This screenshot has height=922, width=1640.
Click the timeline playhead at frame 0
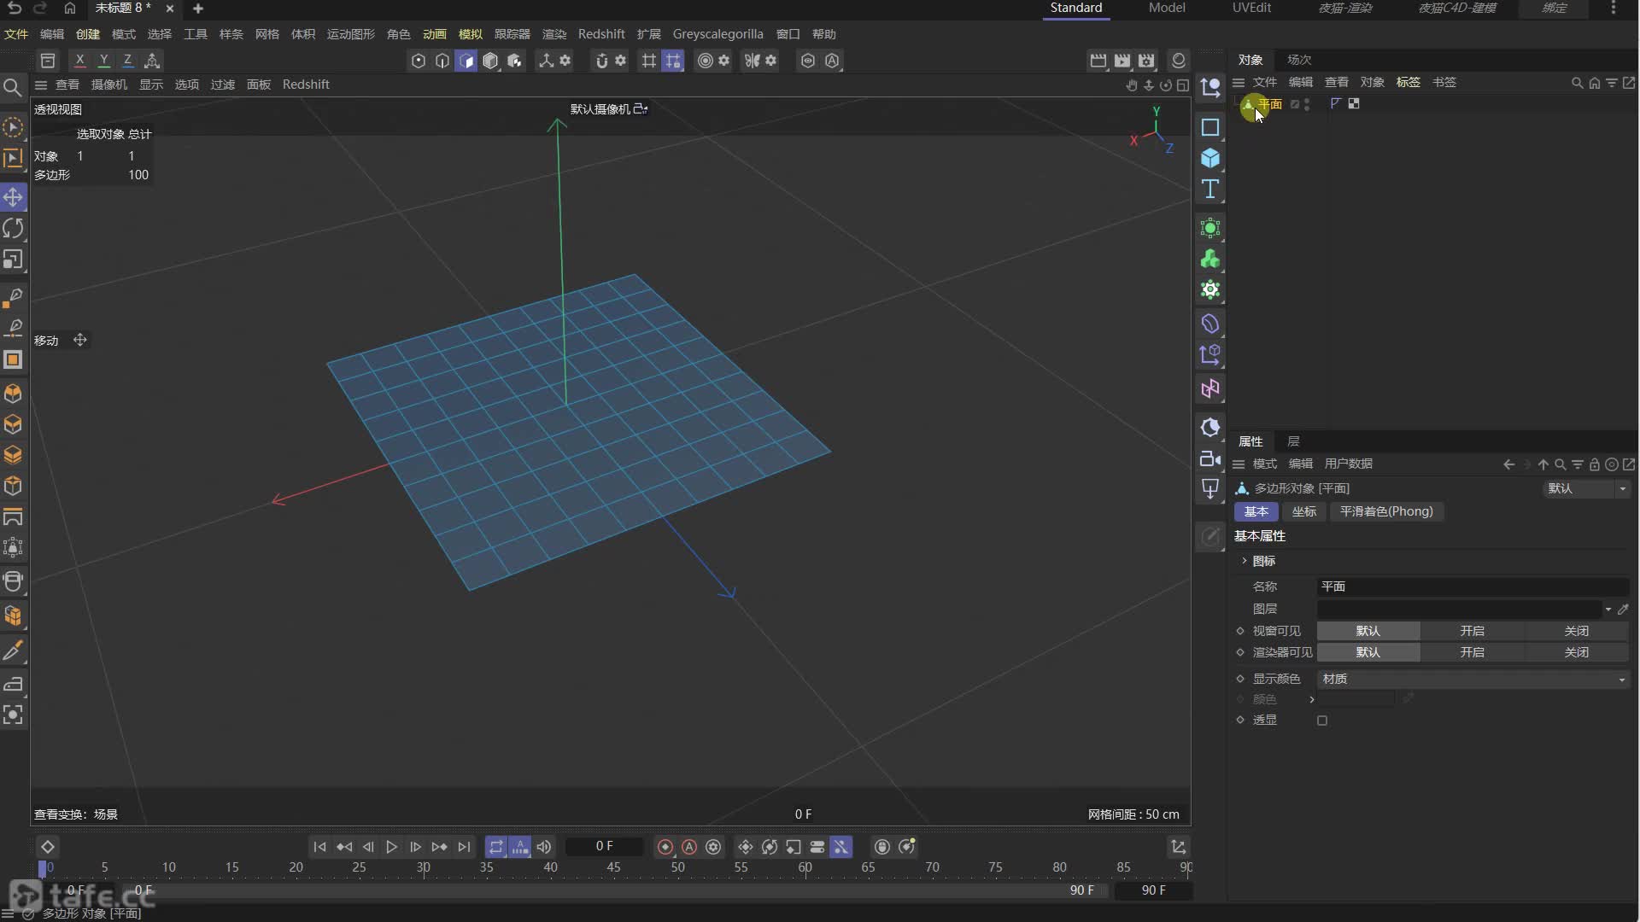tap(43, 868)
